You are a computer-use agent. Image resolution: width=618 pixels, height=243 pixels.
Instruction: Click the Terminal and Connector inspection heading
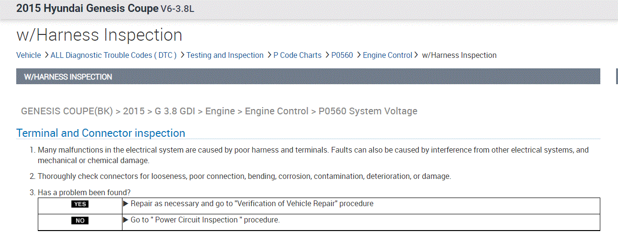(x=100, y=133)
